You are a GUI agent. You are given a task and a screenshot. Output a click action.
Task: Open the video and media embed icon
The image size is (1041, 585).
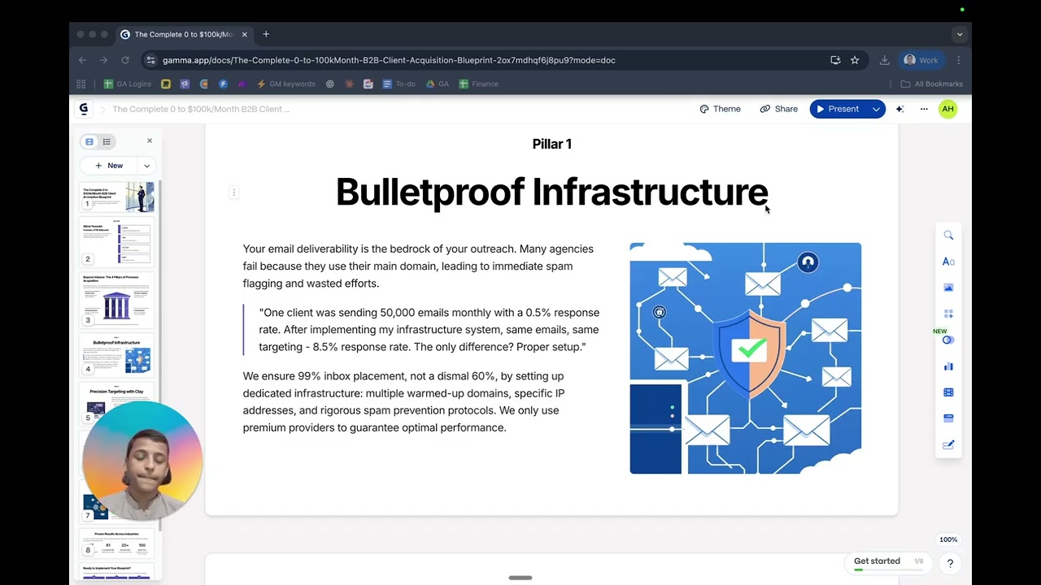[x=948, y=392]
